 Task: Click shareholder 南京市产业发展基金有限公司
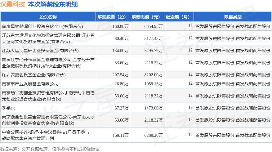pyautogui.click(x=30, y=84)
